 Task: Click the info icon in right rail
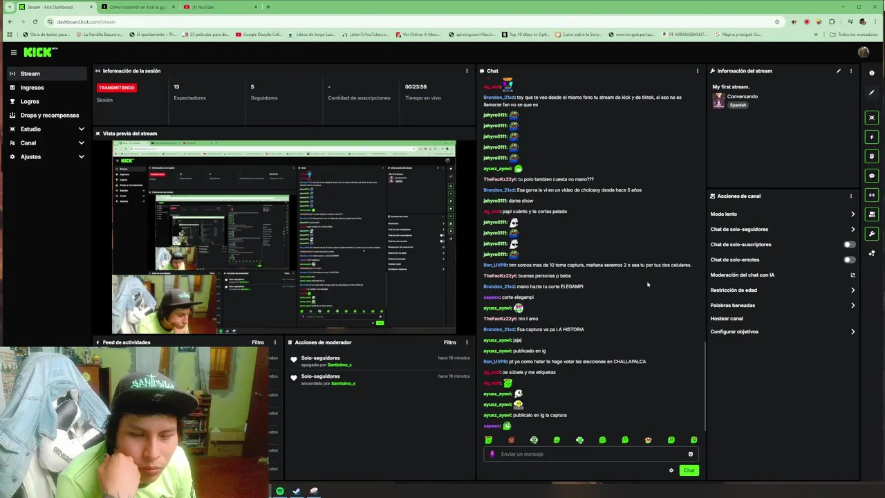871,73
